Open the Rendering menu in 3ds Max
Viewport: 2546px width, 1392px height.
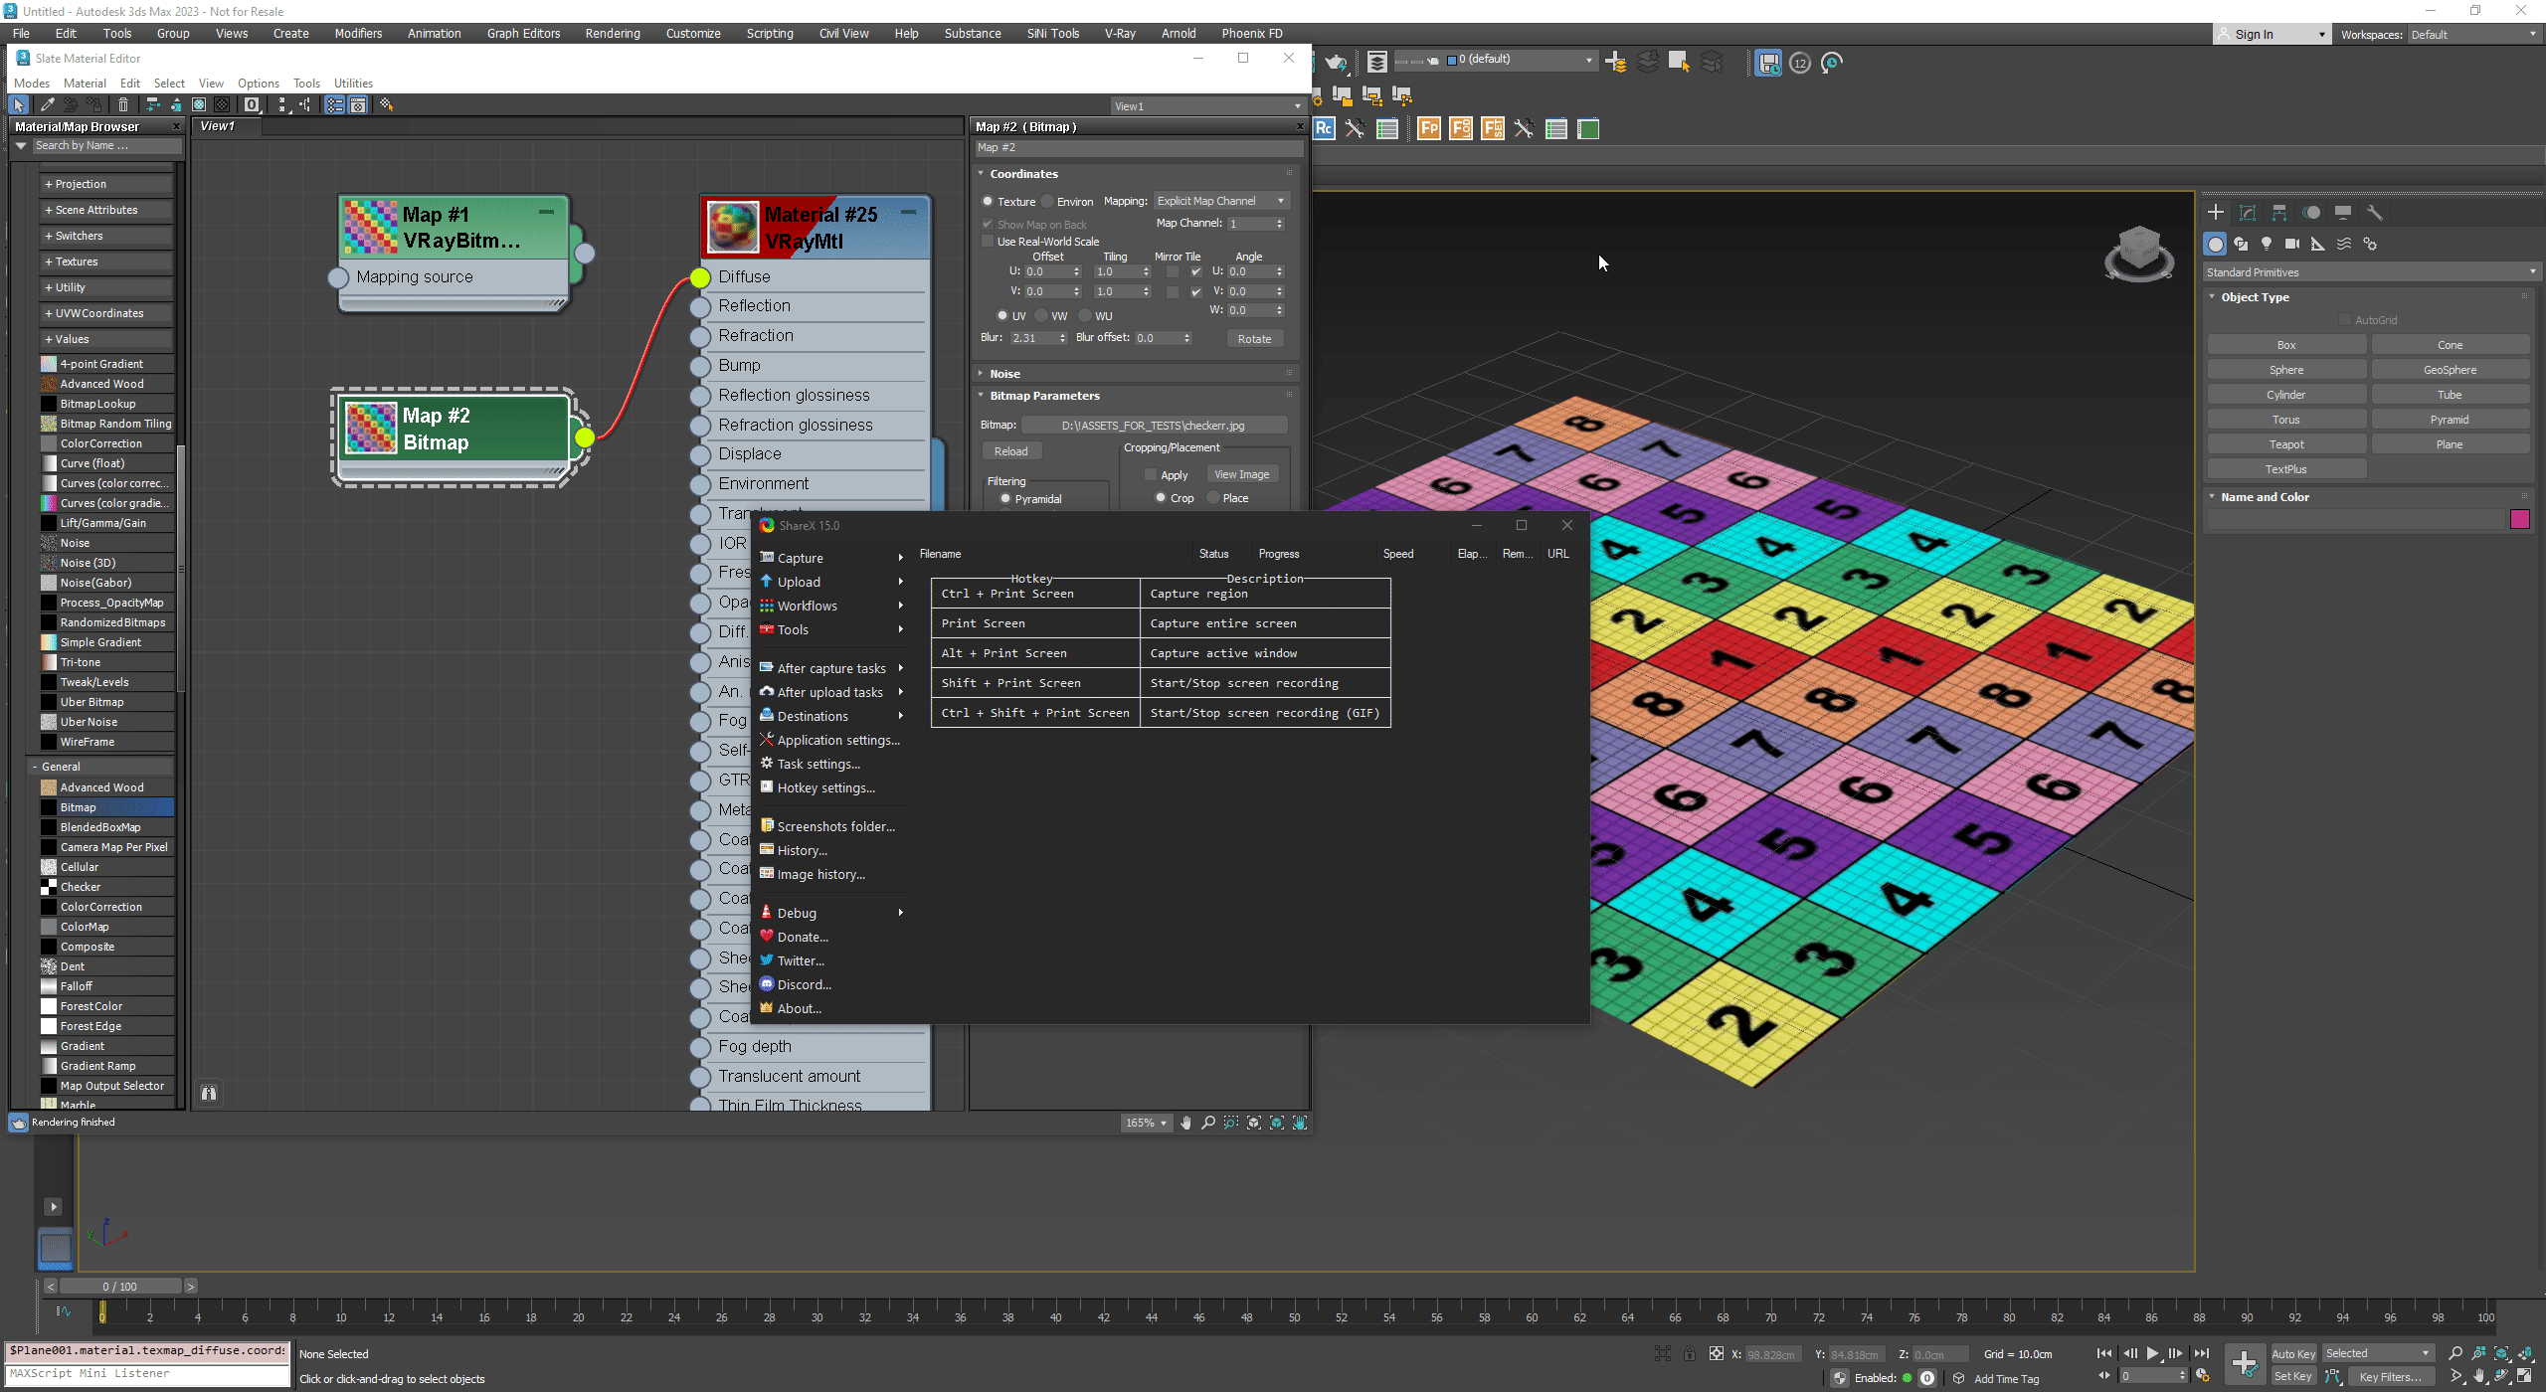pos(613,34)
